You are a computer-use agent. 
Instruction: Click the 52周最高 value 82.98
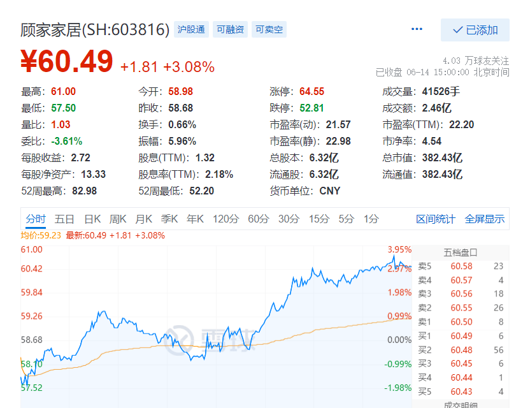(x=84, y=191)
